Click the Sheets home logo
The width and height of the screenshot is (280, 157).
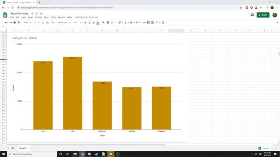pyautogui.click(x=5, y=15)
